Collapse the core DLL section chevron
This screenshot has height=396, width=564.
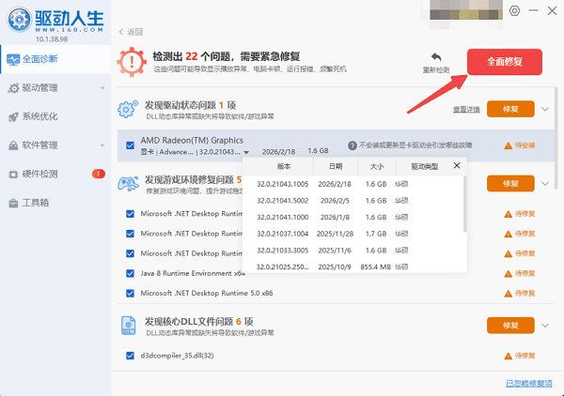pos(545,326)
